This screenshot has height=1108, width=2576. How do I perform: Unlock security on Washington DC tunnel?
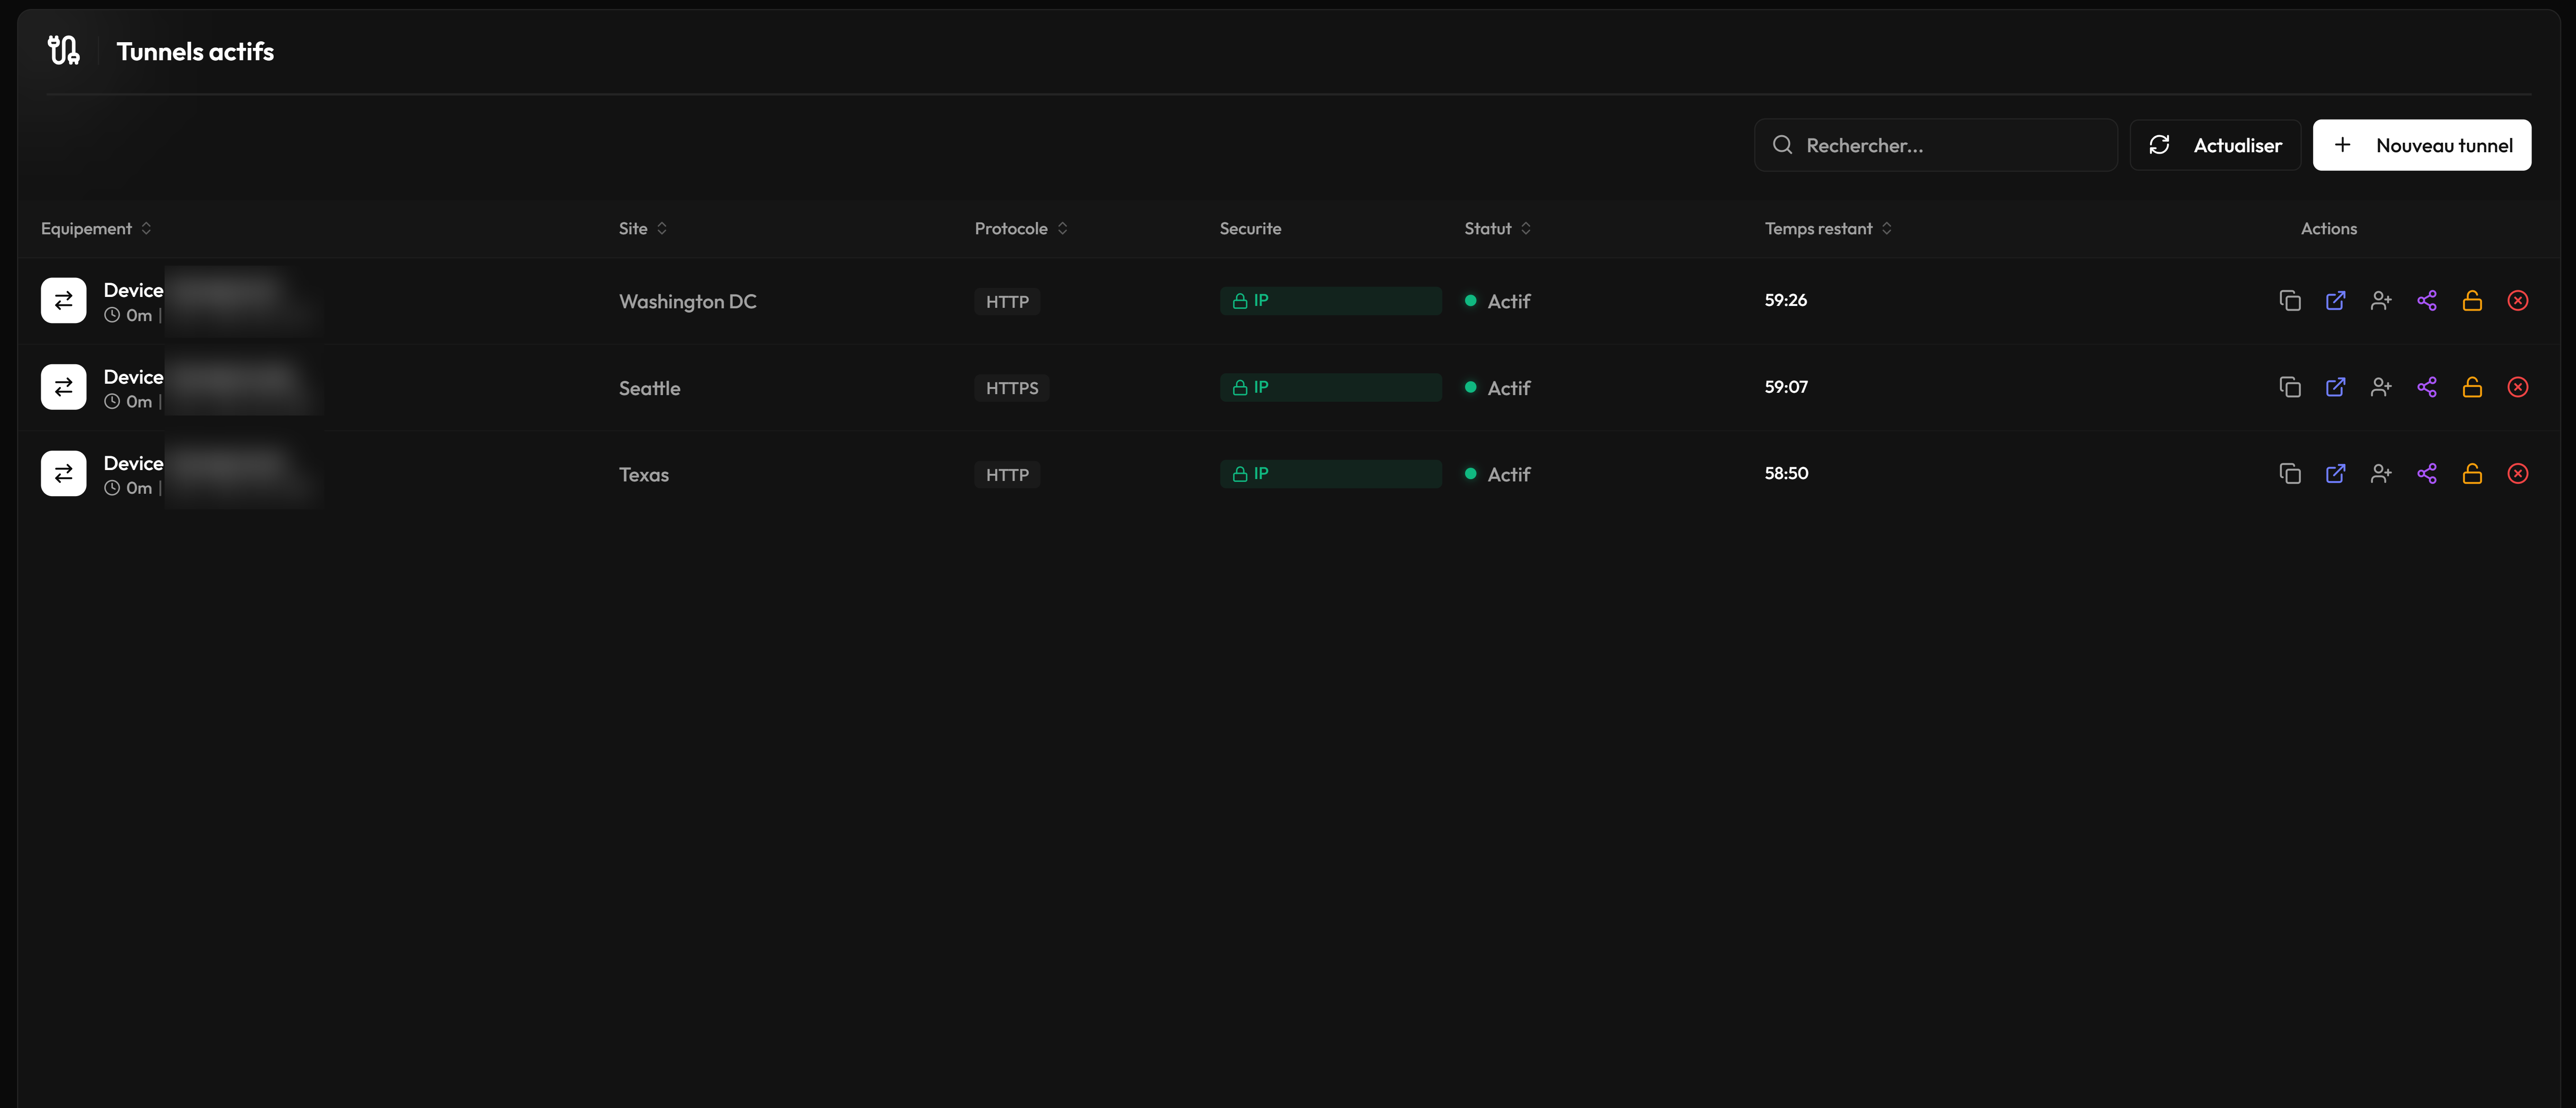point(2472,301)
